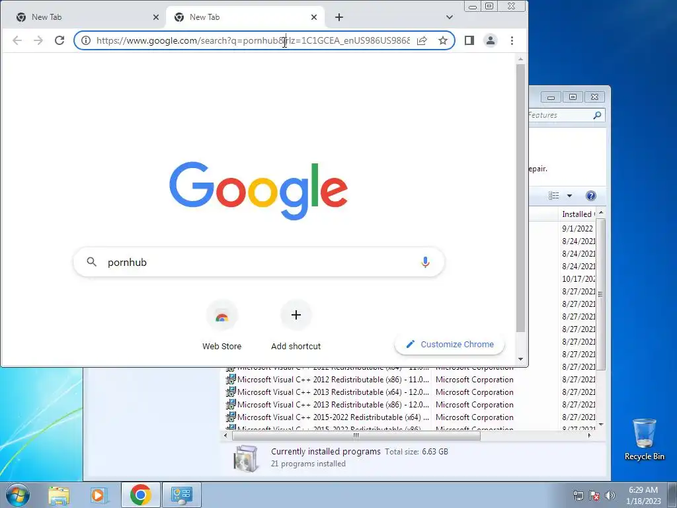Screen dimensions: 677x508
Task: Click the Google search box
Action: click(x=259, y=262)
